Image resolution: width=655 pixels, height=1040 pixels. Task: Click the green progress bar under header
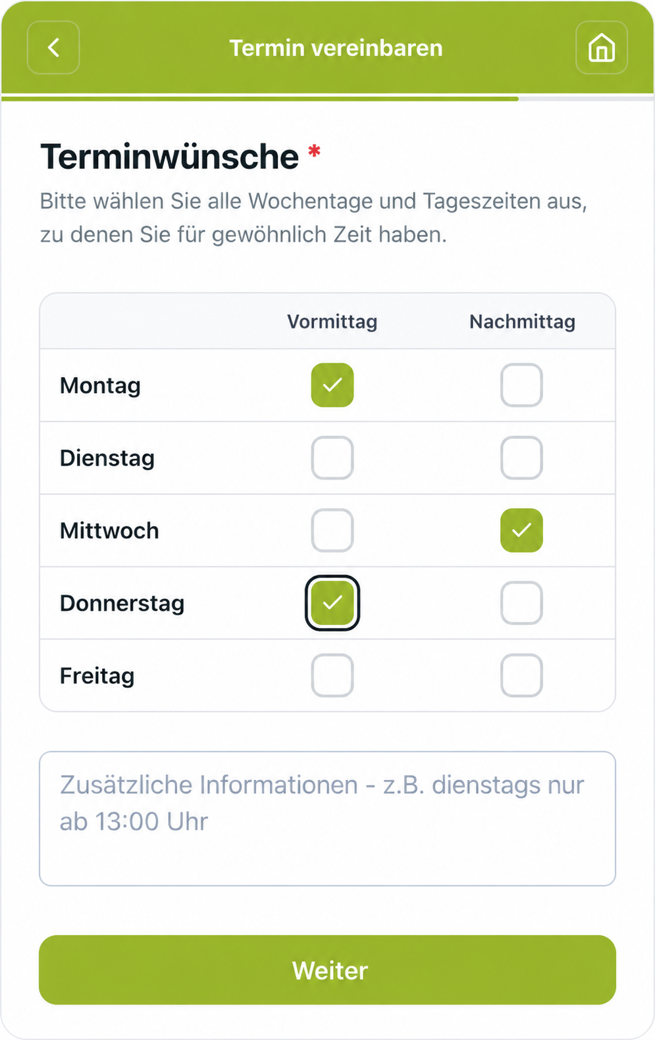(x=260, y=99)
